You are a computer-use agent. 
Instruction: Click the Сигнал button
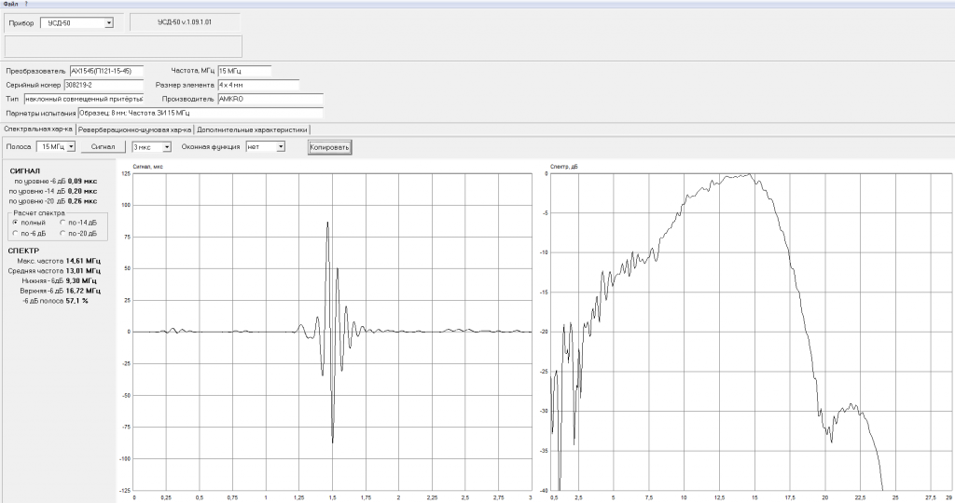[103, 146]
